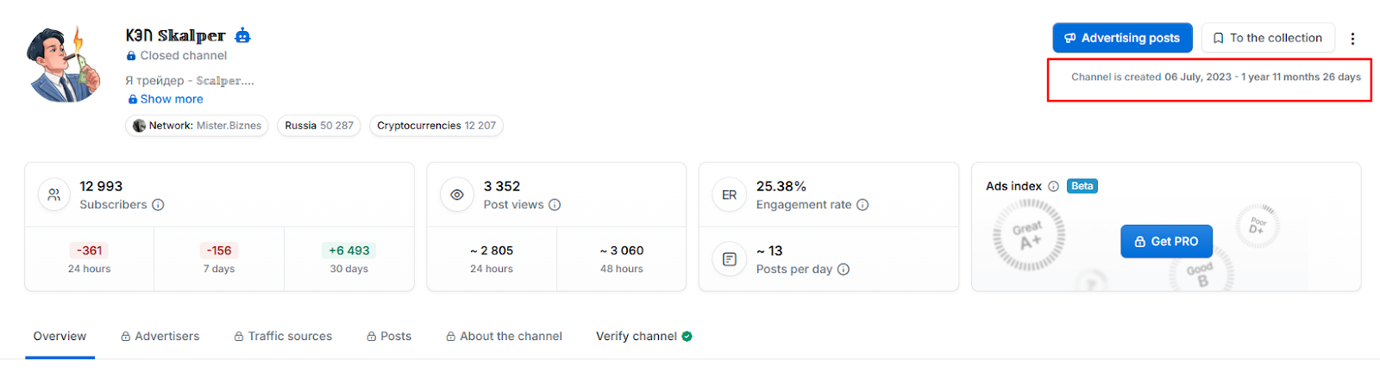
Task: Open the Mister.Biznes network tag
Action: (197, 126)
